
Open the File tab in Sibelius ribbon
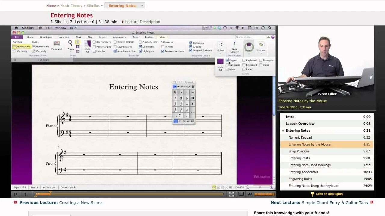click(17, 37)
